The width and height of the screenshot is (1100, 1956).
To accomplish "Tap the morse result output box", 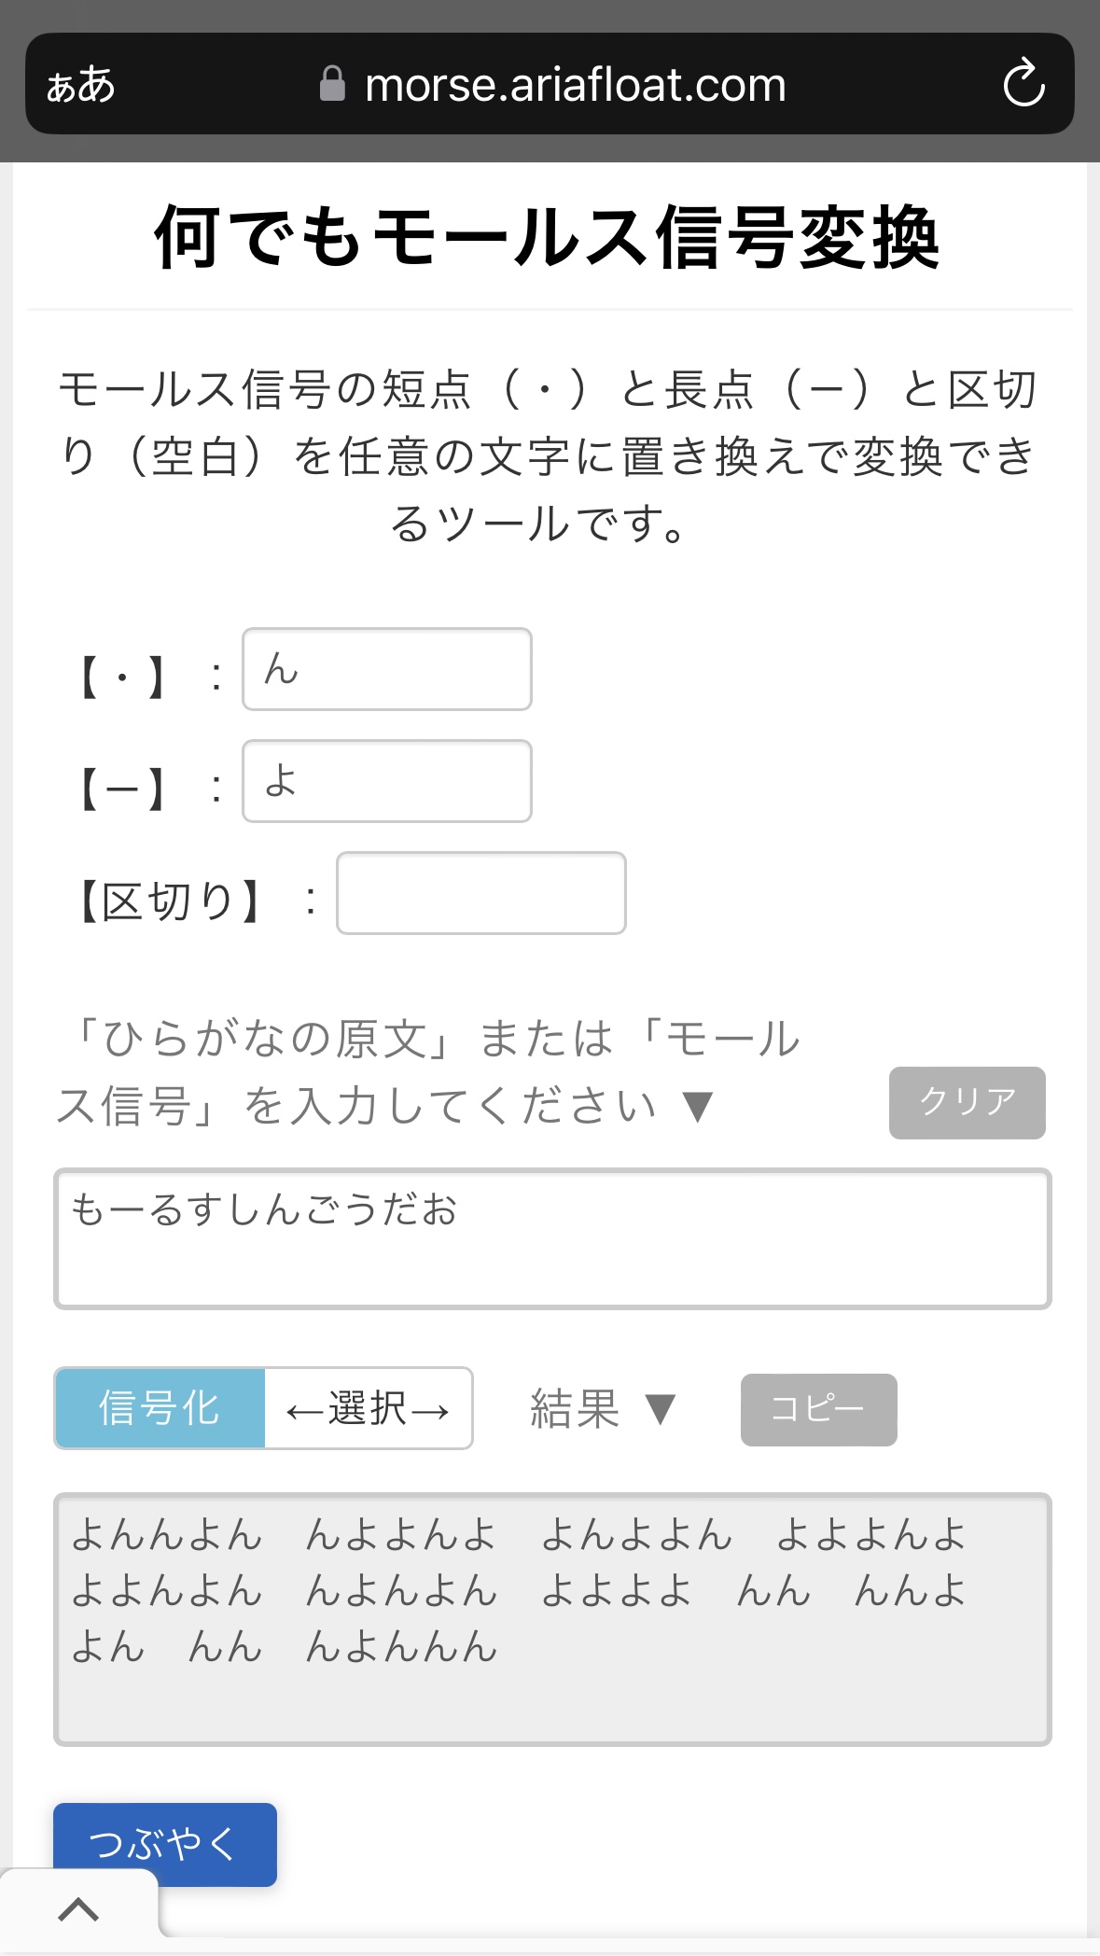I will (x=552, y=1619).
